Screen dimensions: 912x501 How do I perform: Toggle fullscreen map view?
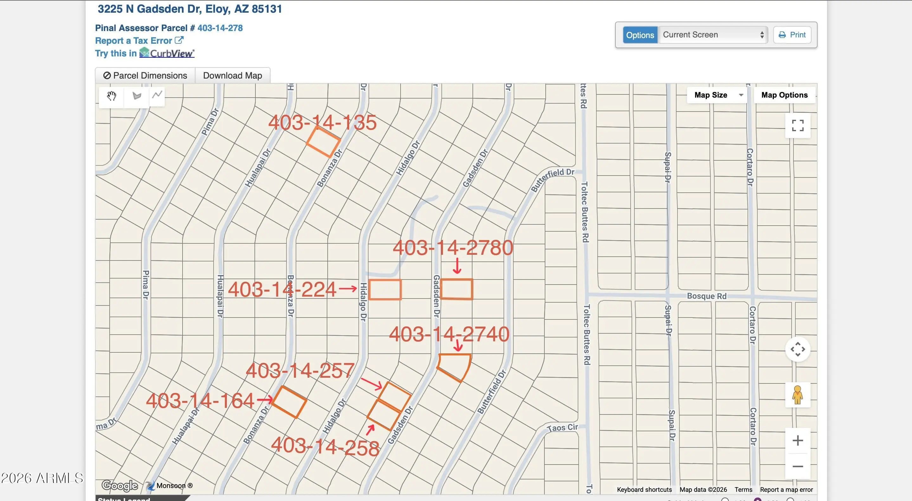pos(797,125)
